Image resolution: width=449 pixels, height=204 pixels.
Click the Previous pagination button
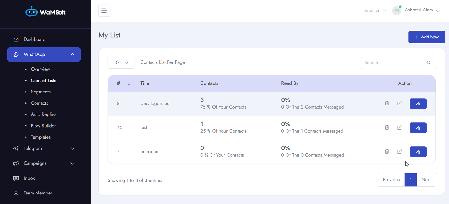click(x=391, y=180)
